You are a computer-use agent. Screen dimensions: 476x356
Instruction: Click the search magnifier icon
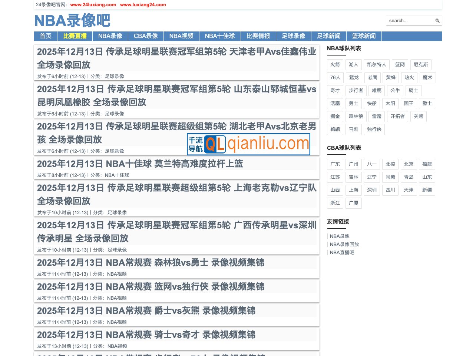pos(437,20)
